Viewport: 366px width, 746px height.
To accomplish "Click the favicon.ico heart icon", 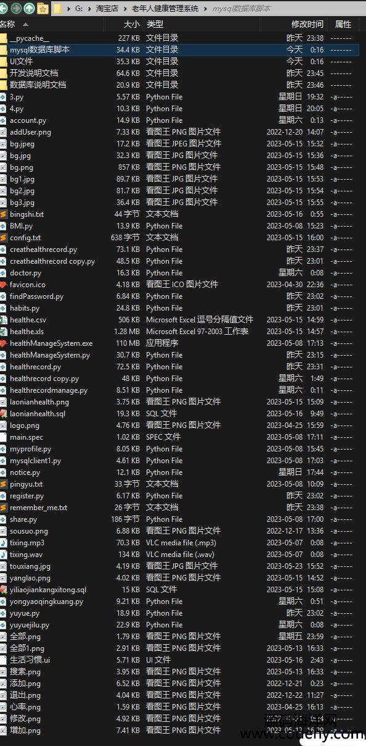I will 3,285.
